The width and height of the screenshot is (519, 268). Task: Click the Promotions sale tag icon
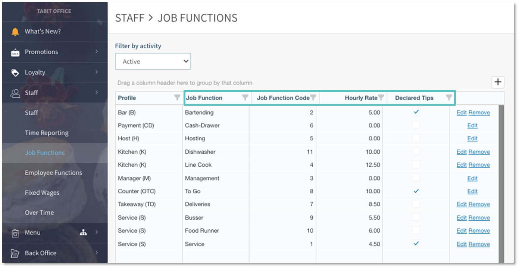[15, 52]
